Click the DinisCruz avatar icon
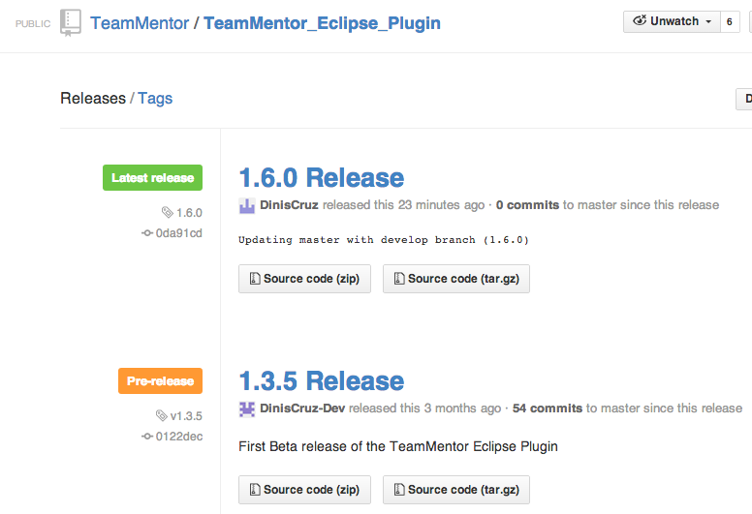Image resolution: width=752 pixels, height=514 pixels. [247, 205]
